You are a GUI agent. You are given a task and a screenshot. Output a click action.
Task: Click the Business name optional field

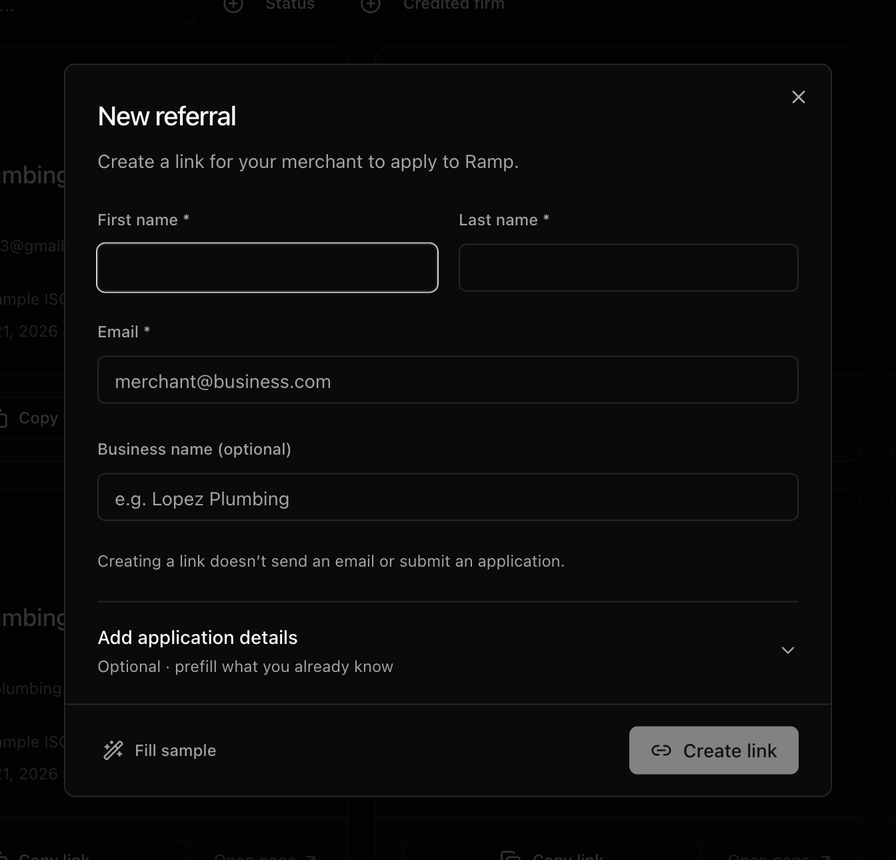click(x=448, y=497)
